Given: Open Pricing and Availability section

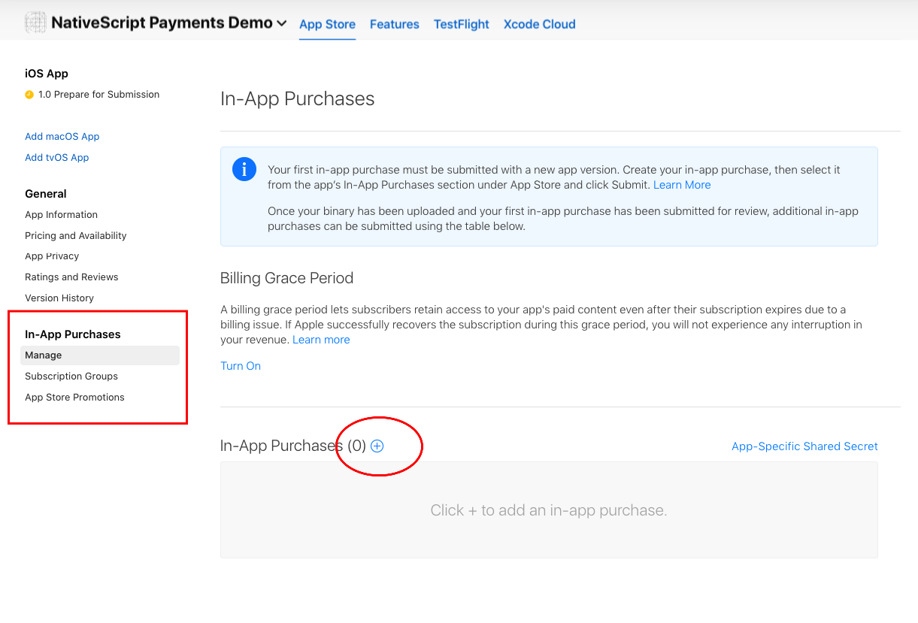Looking at the screenshot, I should point(76,236).
